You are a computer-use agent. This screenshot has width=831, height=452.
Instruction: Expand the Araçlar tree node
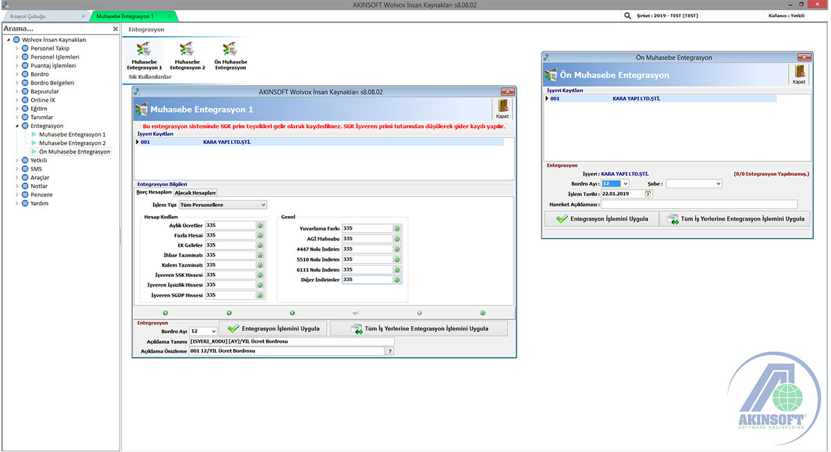pyautogui.click(x=18, y=177)
